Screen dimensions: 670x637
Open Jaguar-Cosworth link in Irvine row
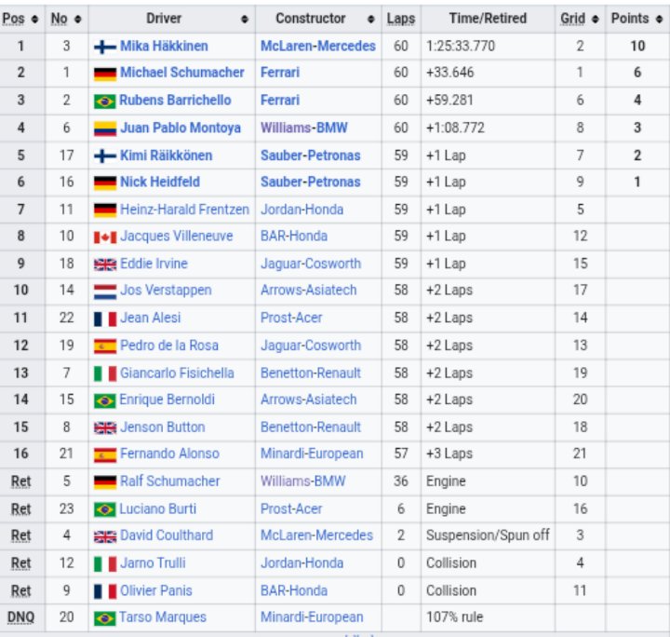311,264
